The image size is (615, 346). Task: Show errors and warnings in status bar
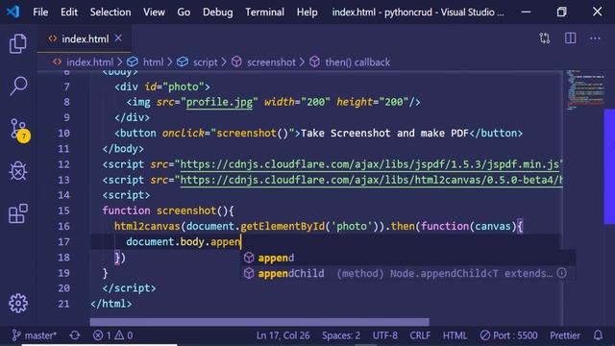click(x=113, y=335)
